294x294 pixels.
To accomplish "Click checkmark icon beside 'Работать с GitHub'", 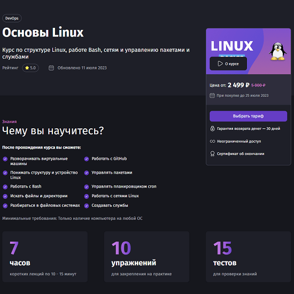I will 87,159.
